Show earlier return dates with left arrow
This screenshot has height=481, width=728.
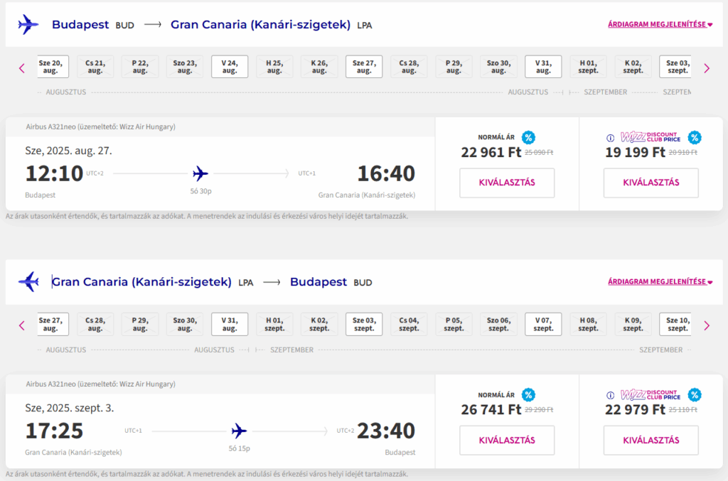point(22,325)
